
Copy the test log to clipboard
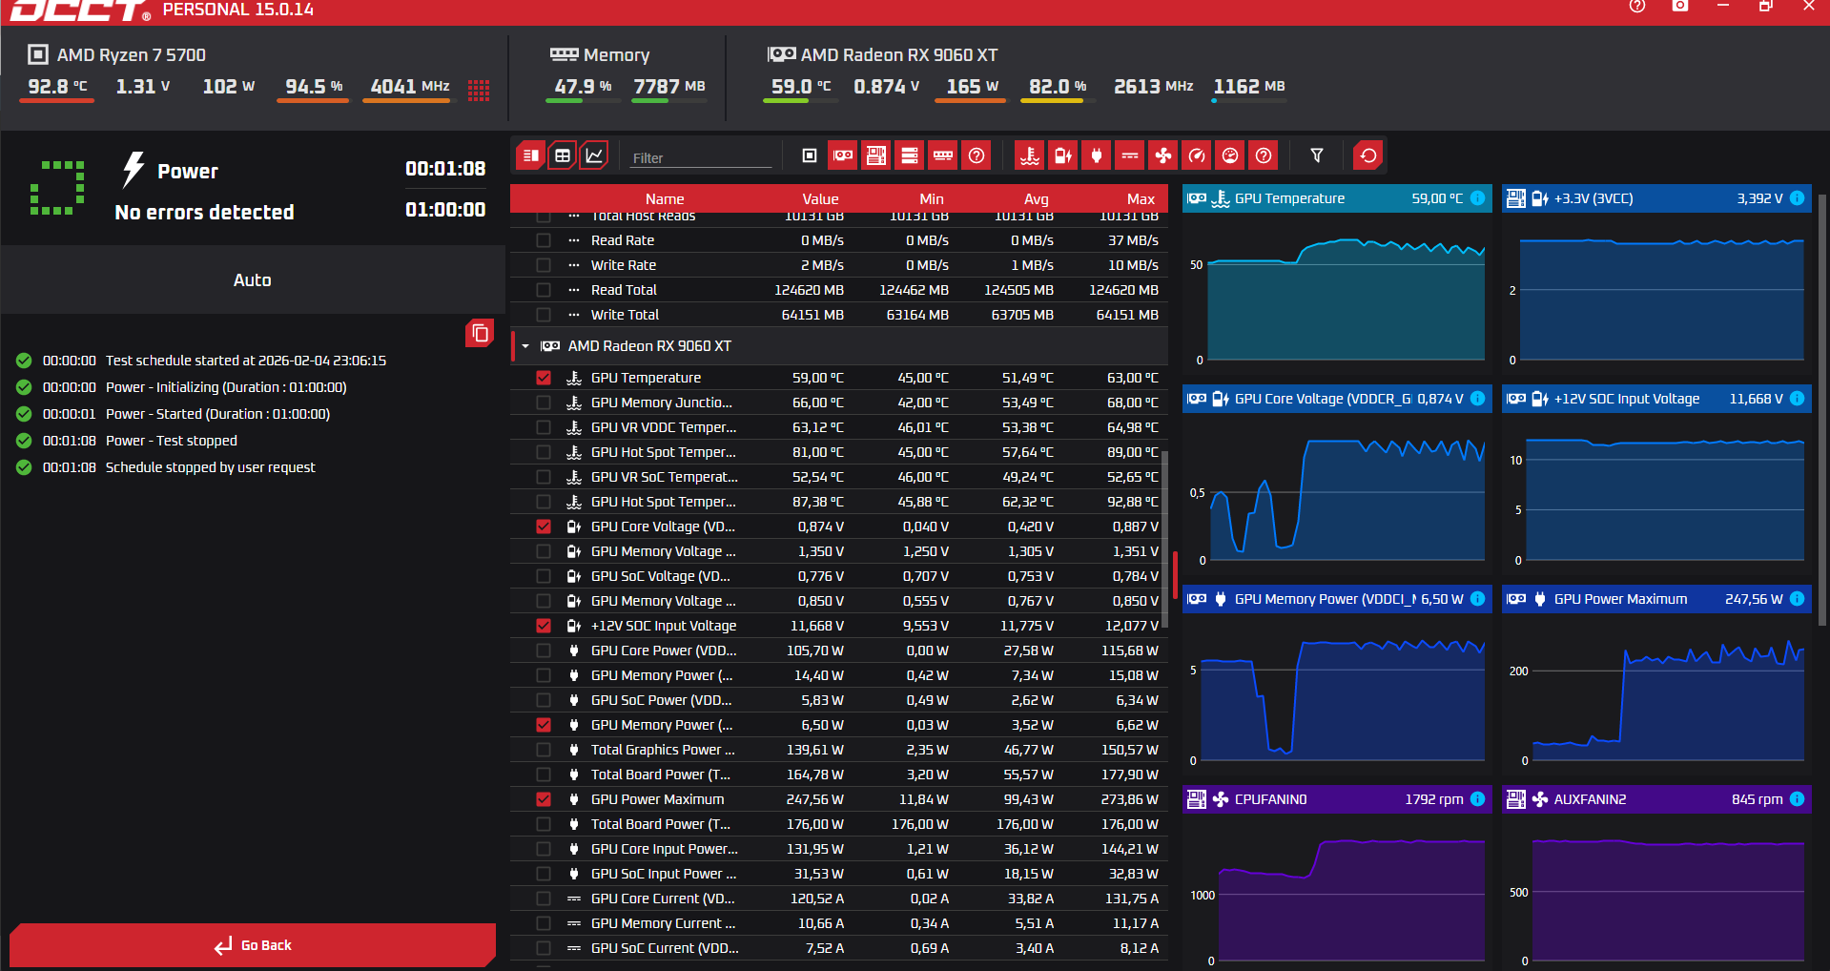pos(480,333)
